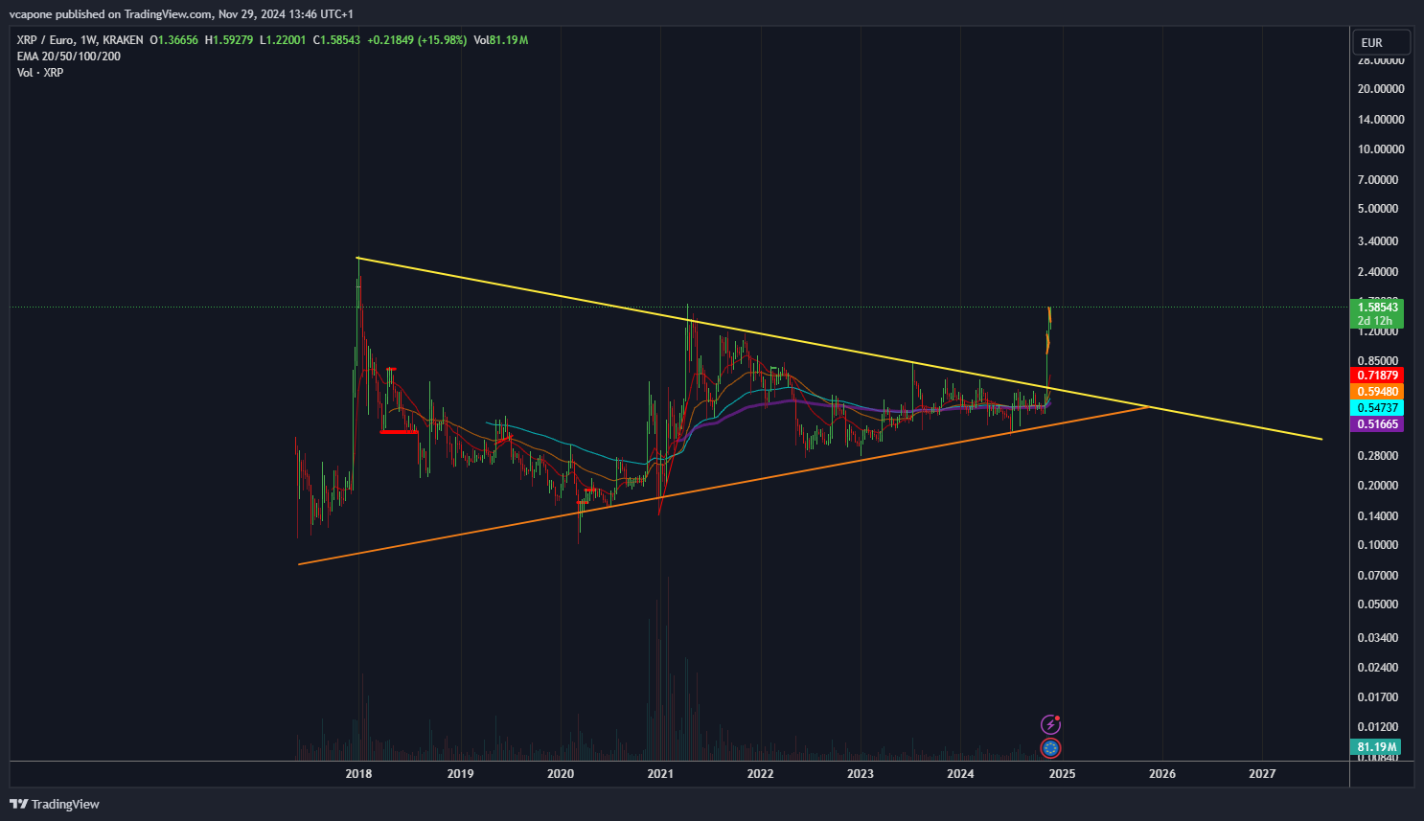Click the 0.10000 price axis label
Image resolution: width=1424 pixels, height=821 pixels.
(x=1378, y=545)
